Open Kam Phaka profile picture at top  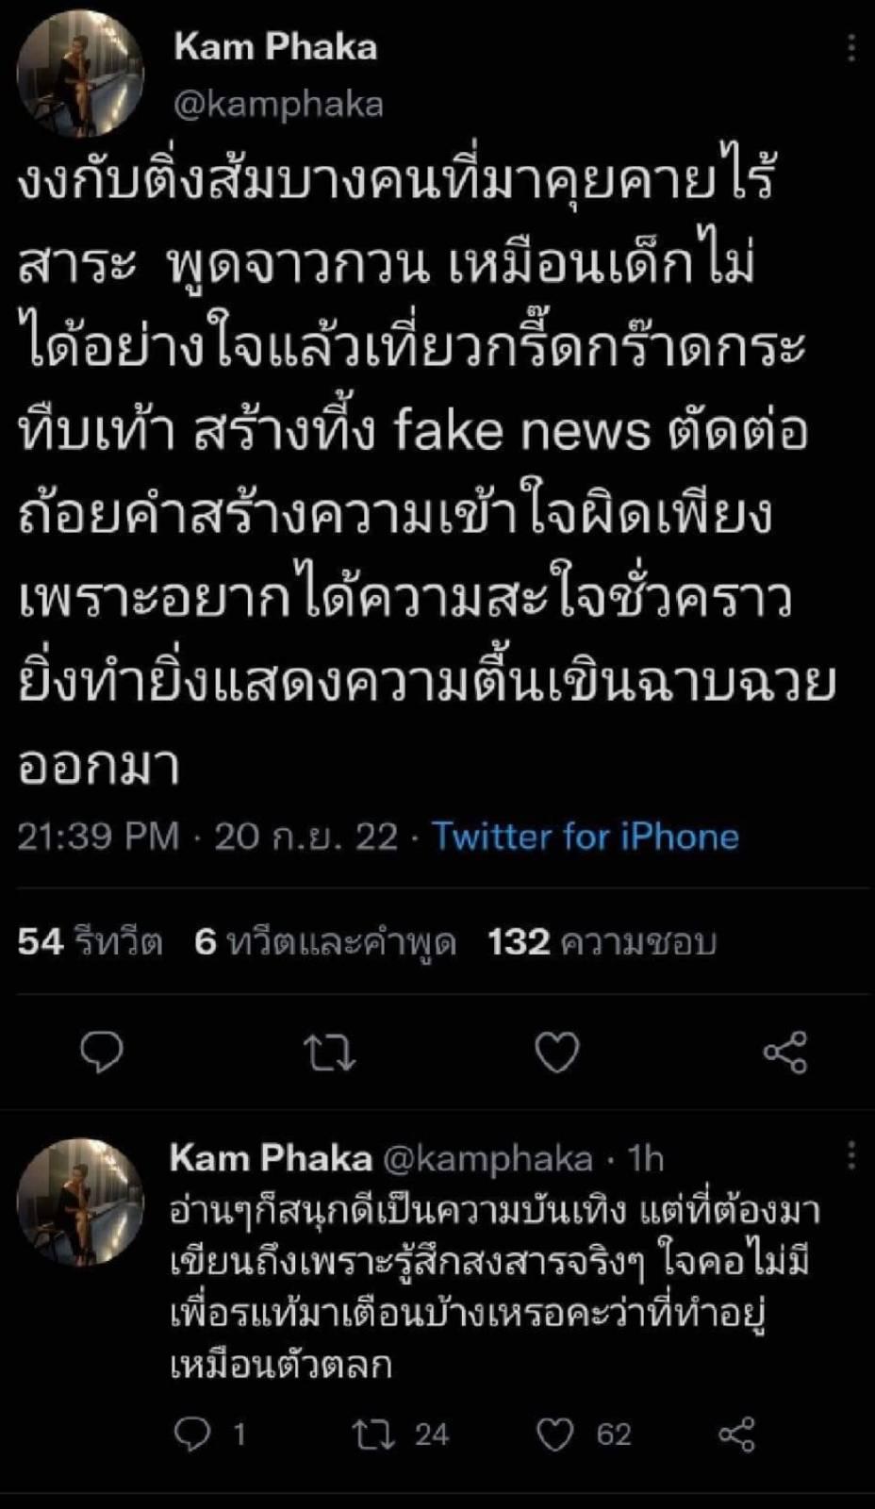click(x=80, y=74)
